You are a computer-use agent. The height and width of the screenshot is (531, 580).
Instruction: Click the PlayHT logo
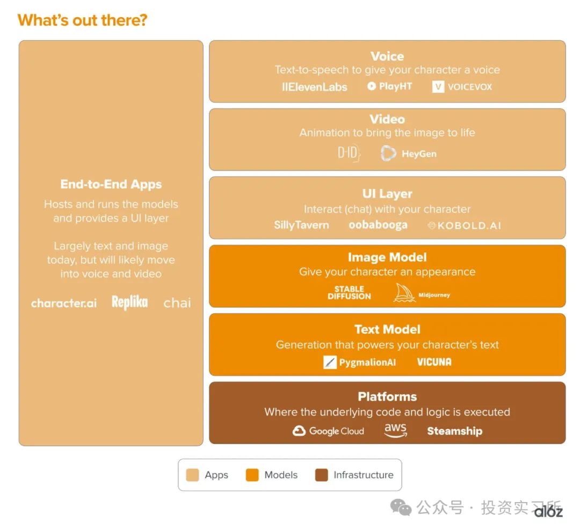pyautogui.click(x=389, y=86)
